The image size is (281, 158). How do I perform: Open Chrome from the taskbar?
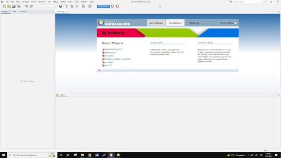coord(90,155)
